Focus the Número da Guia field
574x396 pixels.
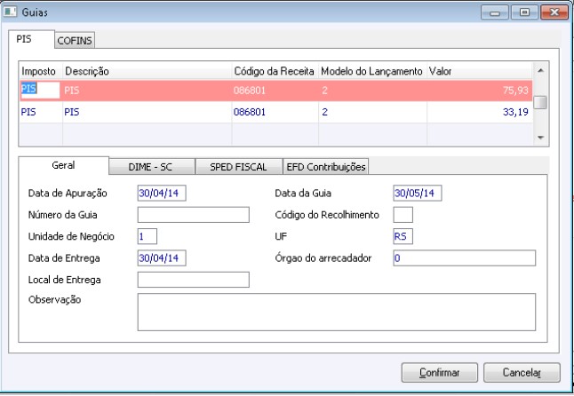[194, 215]
